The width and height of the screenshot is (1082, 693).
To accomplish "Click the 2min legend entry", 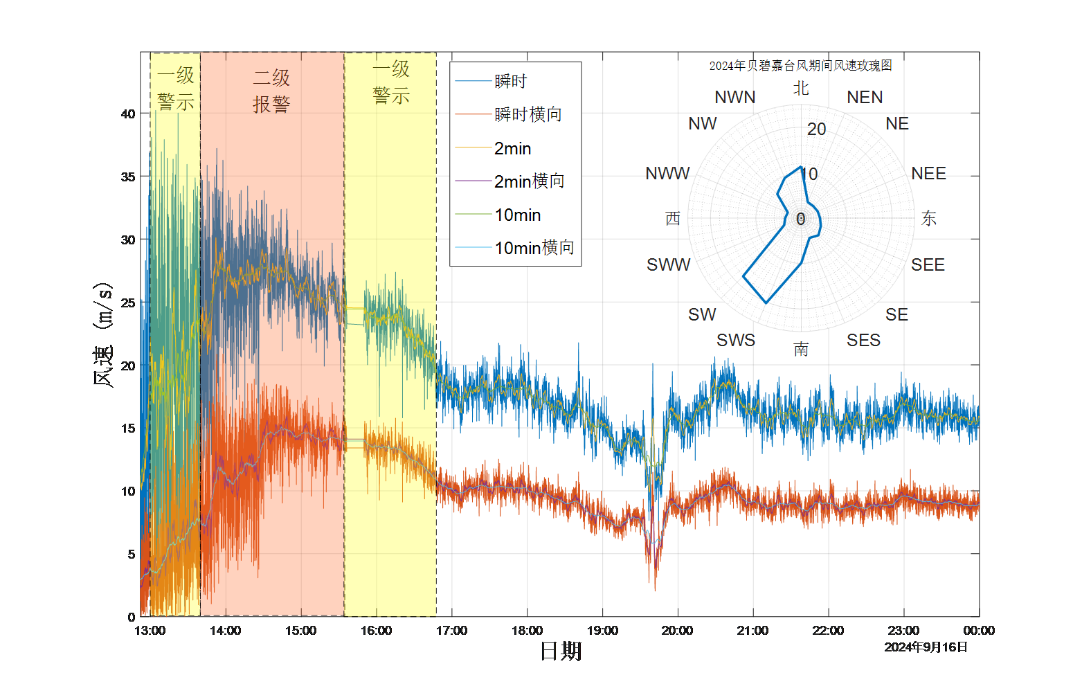I will [x=513, y=148].
